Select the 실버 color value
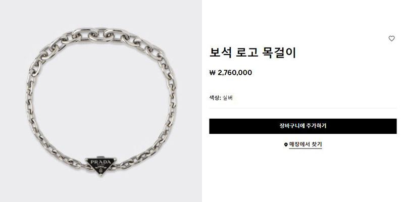Image resolution: width=404 pixels, height=202 pixels. (x=228, y=97)
